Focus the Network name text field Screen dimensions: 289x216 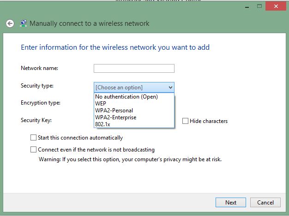134,68
